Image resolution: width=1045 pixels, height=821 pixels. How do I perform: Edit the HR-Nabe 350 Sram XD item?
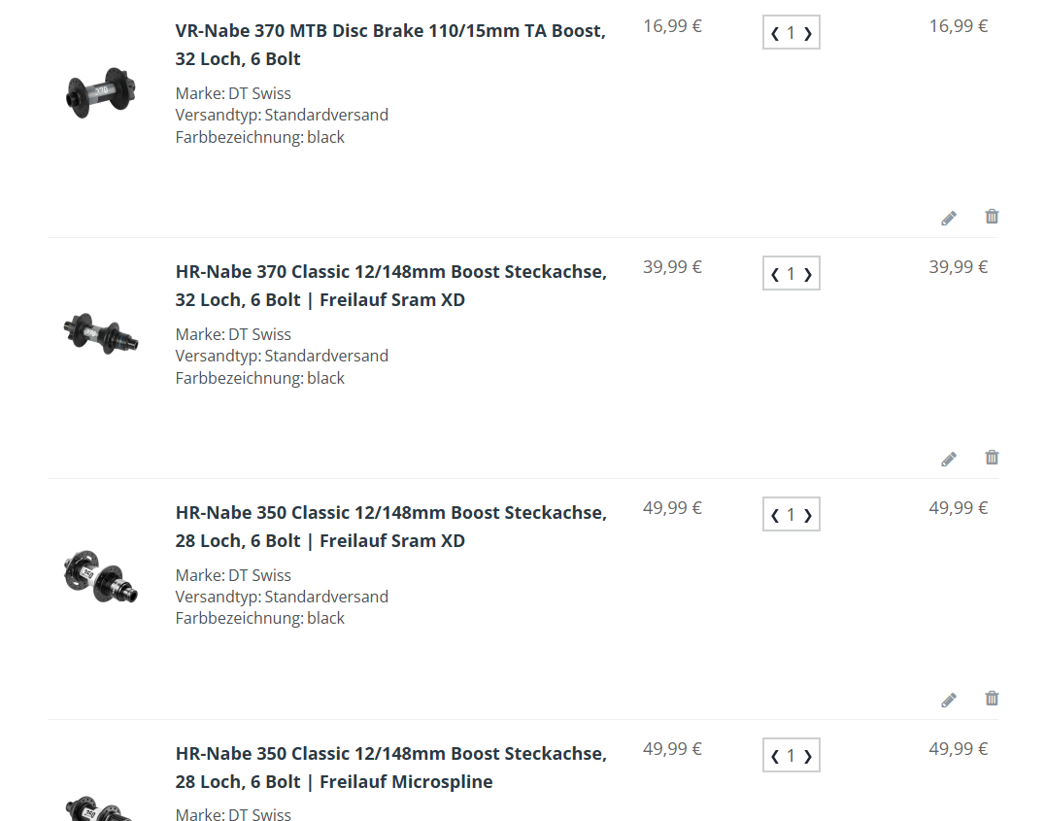pos(949,700)
